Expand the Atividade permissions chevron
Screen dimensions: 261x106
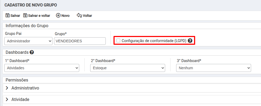(x=7, y=99)
